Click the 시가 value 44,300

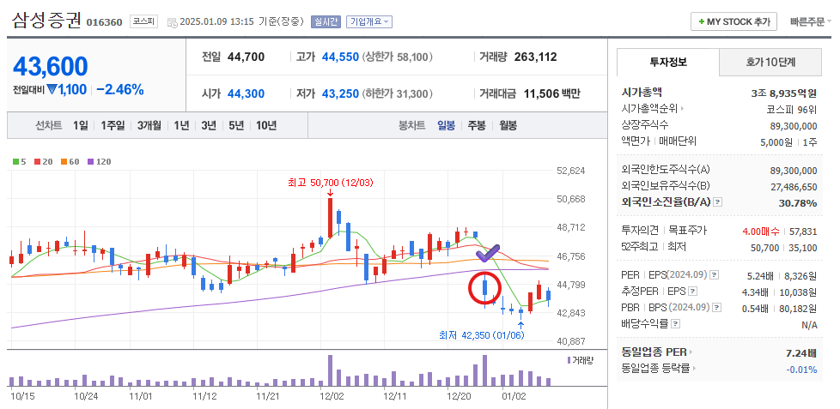click(246, 93)
